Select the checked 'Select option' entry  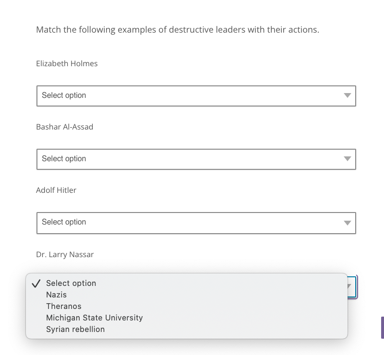point(71,283)
